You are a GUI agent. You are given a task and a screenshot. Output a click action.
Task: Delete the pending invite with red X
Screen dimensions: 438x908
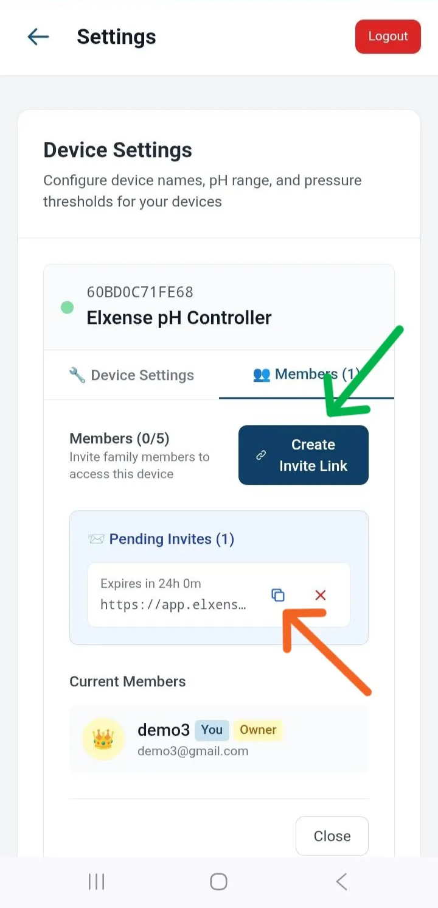point(321,595)
